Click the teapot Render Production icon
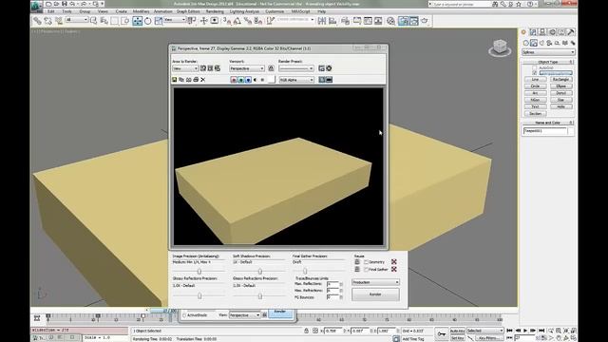608x342 pixels. (x=425, y=21)
